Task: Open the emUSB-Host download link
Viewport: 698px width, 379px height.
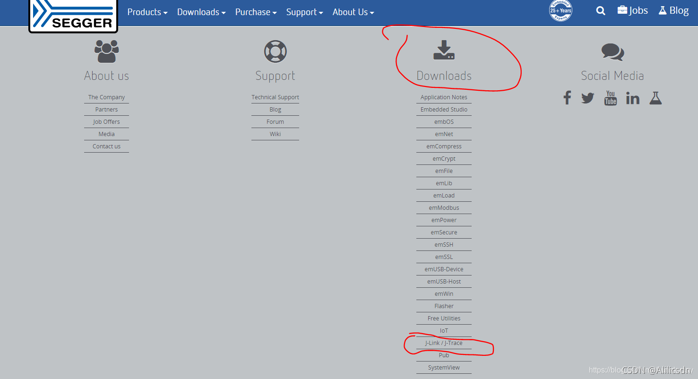Action: (444, 282)
